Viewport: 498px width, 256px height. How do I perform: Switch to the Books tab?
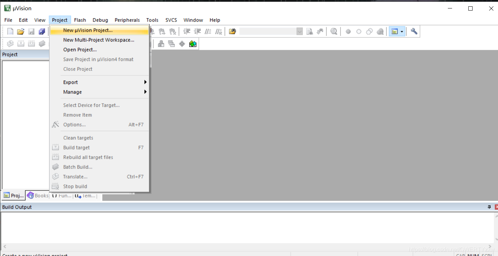(37, 195)
